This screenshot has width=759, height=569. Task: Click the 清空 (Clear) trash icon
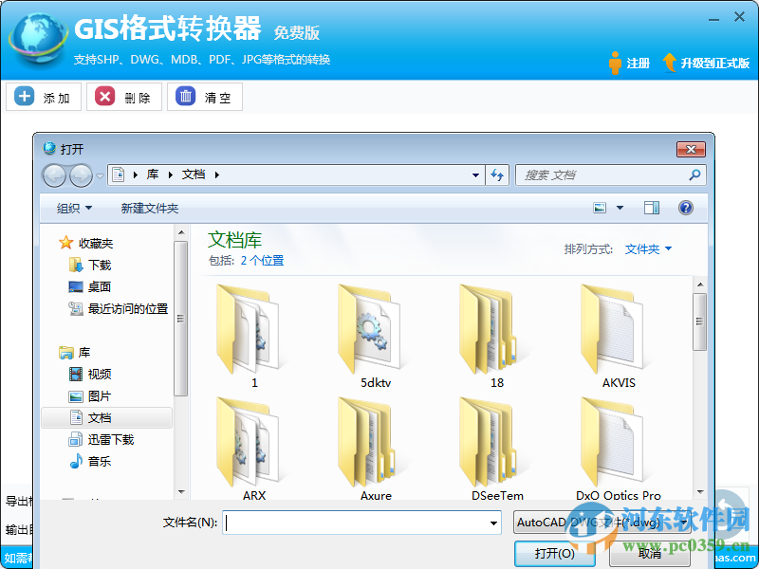tap(183, 96)
